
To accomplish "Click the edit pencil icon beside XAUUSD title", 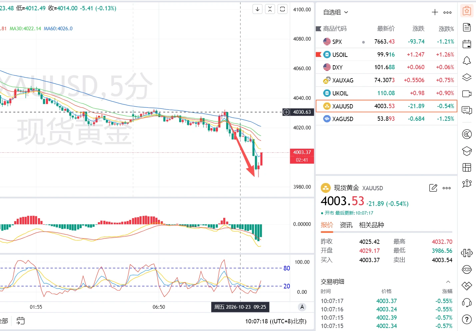I will pos(433,188).
